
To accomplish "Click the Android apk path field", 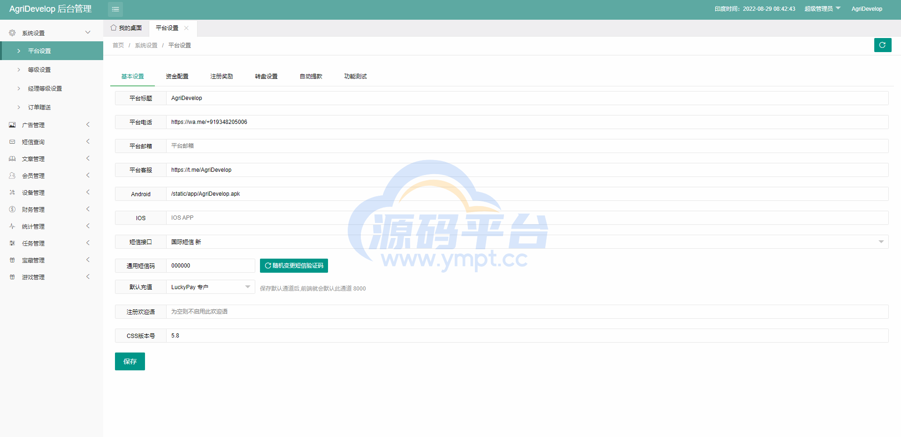I will pyautogui.click(x=527, y=194).
